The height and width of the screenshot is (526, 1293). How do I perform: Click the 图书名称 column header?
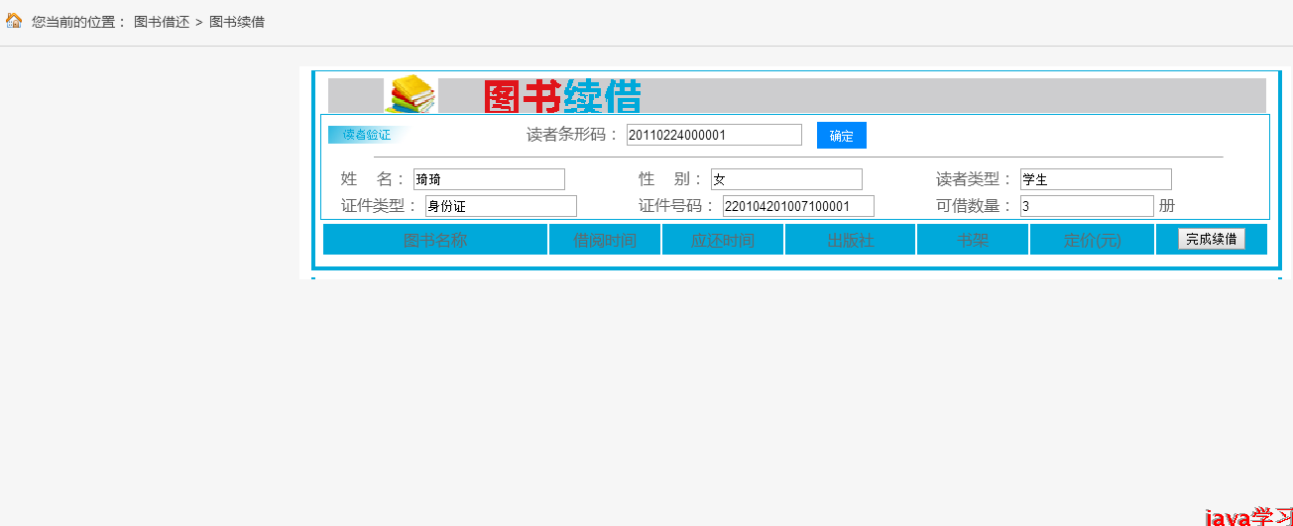pos(435,240)
